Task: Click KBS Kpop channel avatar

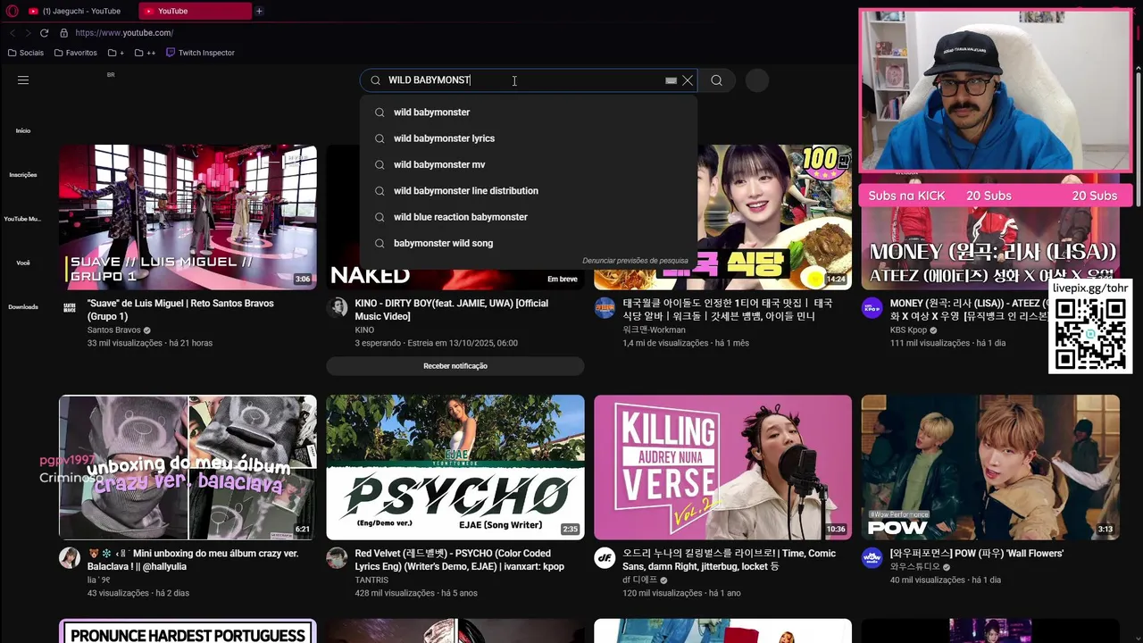Action: point(872,307)
